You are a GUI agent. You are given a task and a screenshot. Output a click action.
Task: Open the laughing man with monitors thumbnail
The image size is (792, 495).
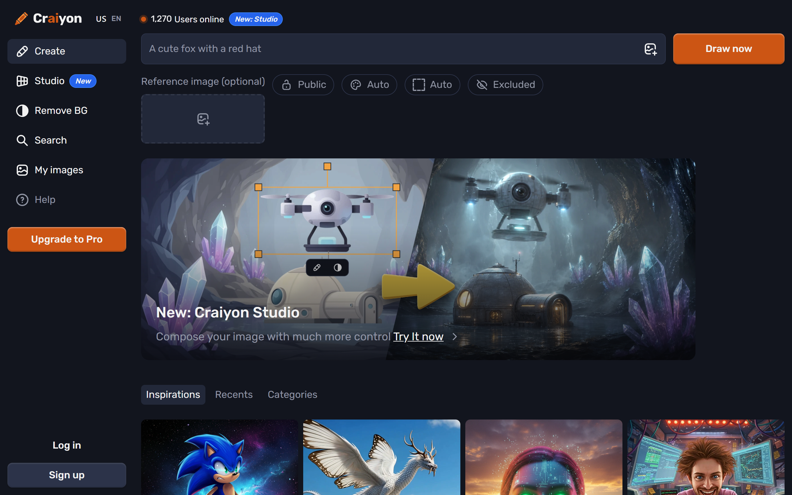tap(706, 457)
